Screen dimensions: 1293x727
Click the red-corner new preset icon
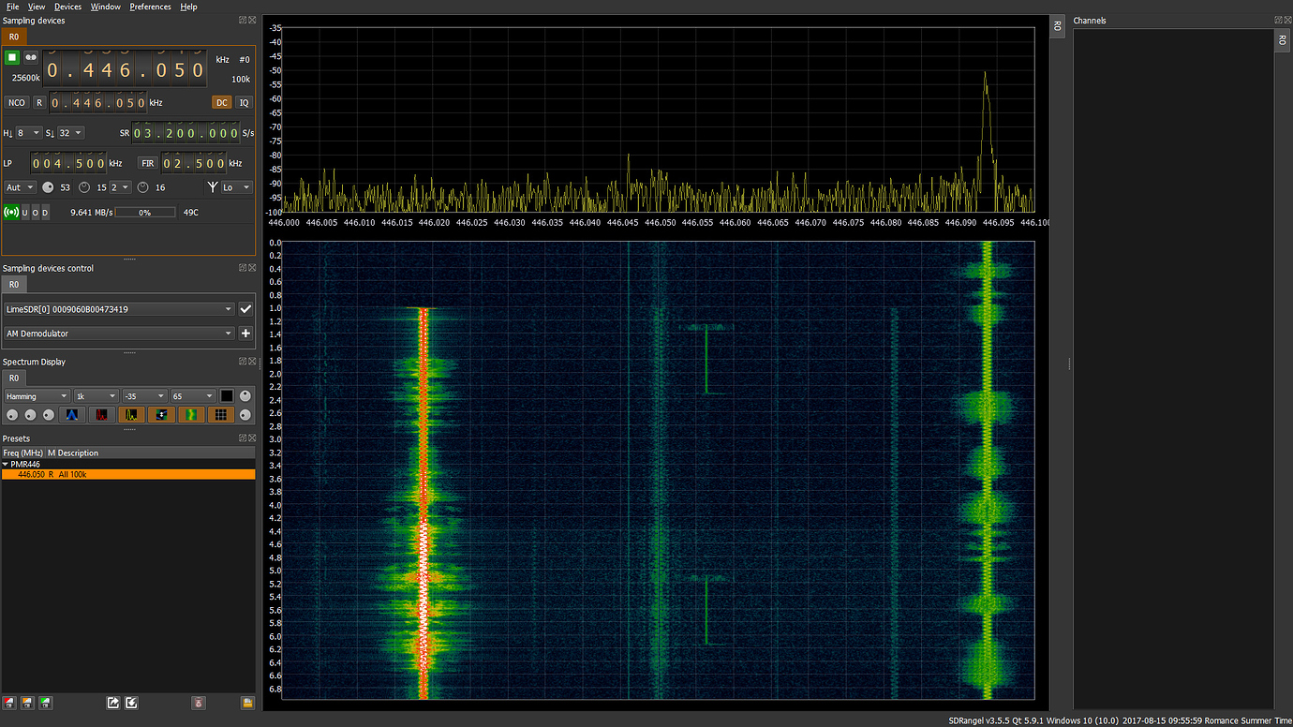point(10,703)
